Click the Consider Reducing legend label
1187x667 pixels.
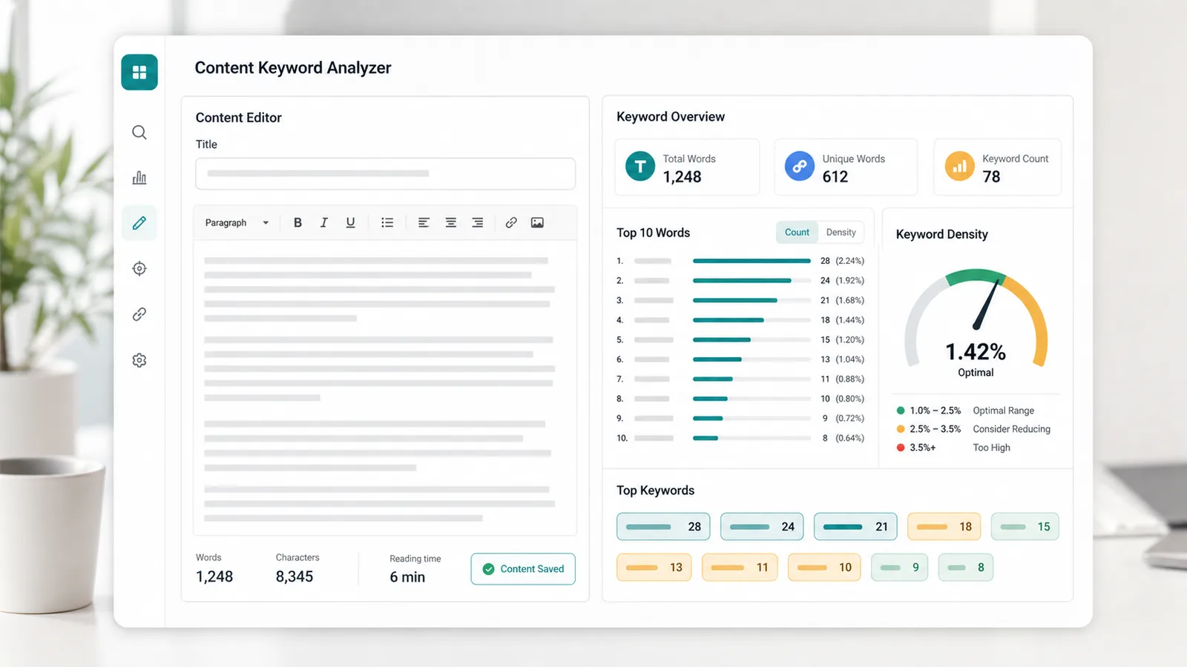1011,429
